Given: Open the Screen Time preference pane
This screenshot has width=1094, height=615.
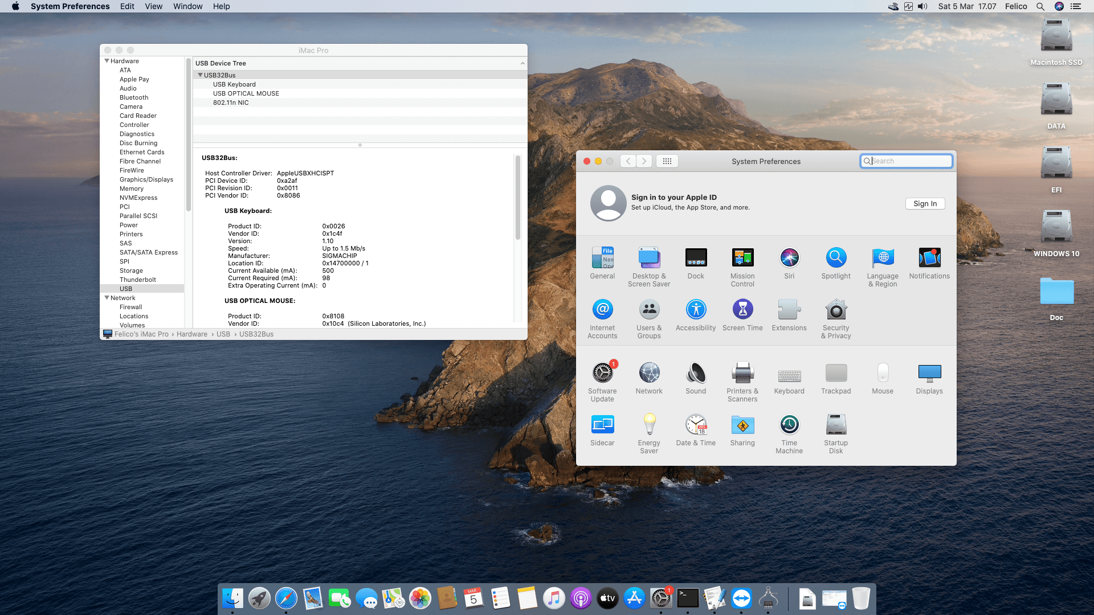Looking at the screenshot, I should [742, 310].
